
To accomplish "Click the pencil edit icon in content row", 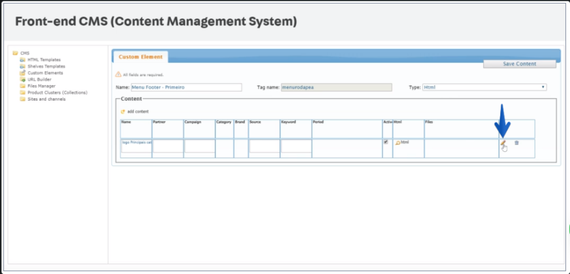I will click(503, 143).
